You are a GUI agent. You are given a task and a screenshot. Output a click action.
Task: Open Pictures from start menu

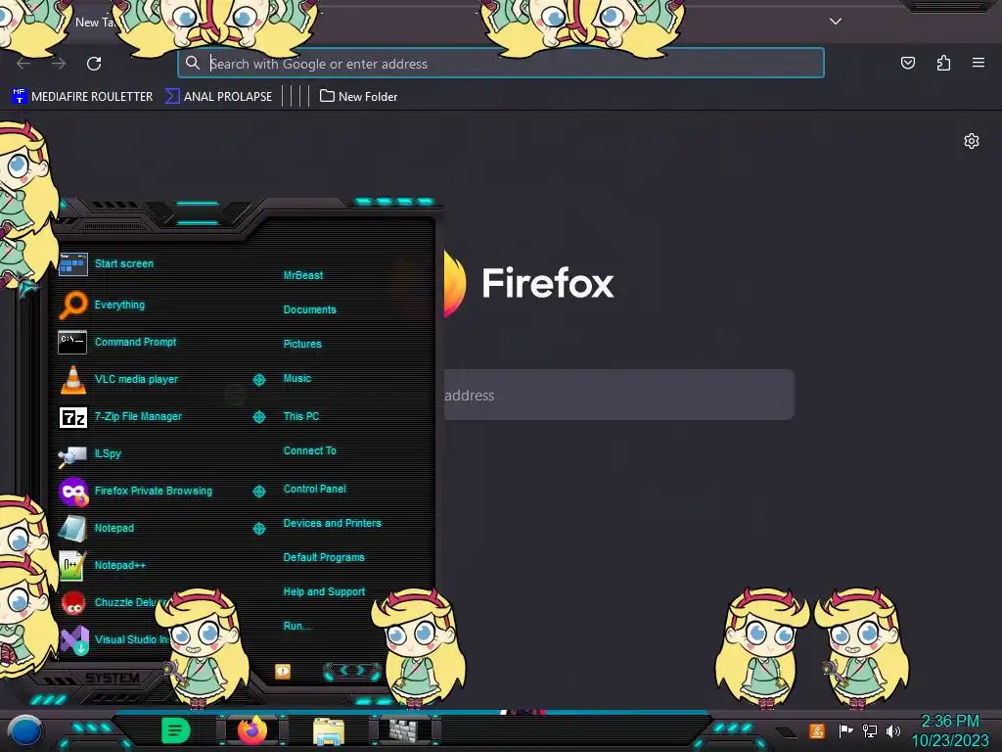click(x=302, y=344)
